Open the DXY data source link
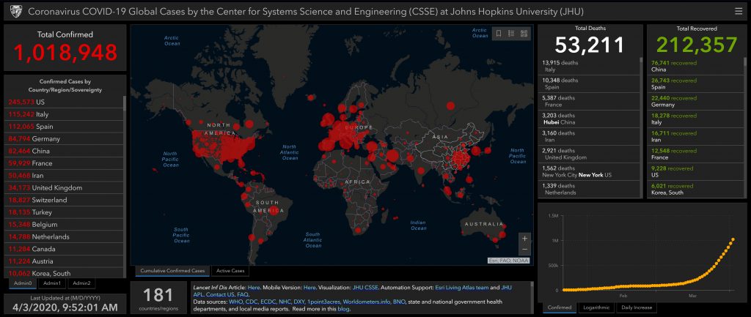The image size is (751, 317). (300, 302)
